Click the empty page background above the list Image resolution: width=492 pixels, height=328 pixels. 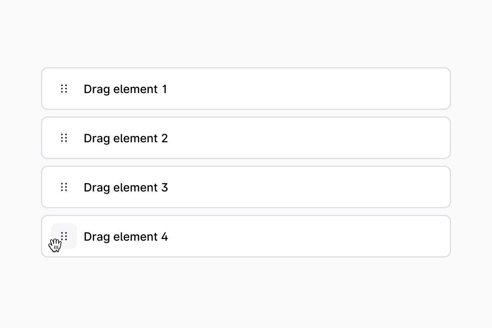point(246,33)
